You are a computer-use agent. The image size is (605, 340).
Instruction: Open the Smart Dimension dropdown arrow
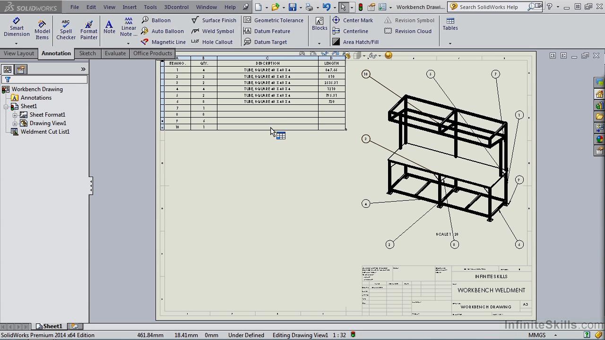[x=16, y=43]
